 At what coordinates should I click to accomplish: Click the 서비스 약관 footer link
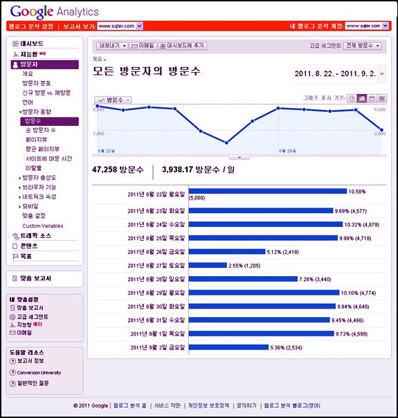[x=167, y=406]
